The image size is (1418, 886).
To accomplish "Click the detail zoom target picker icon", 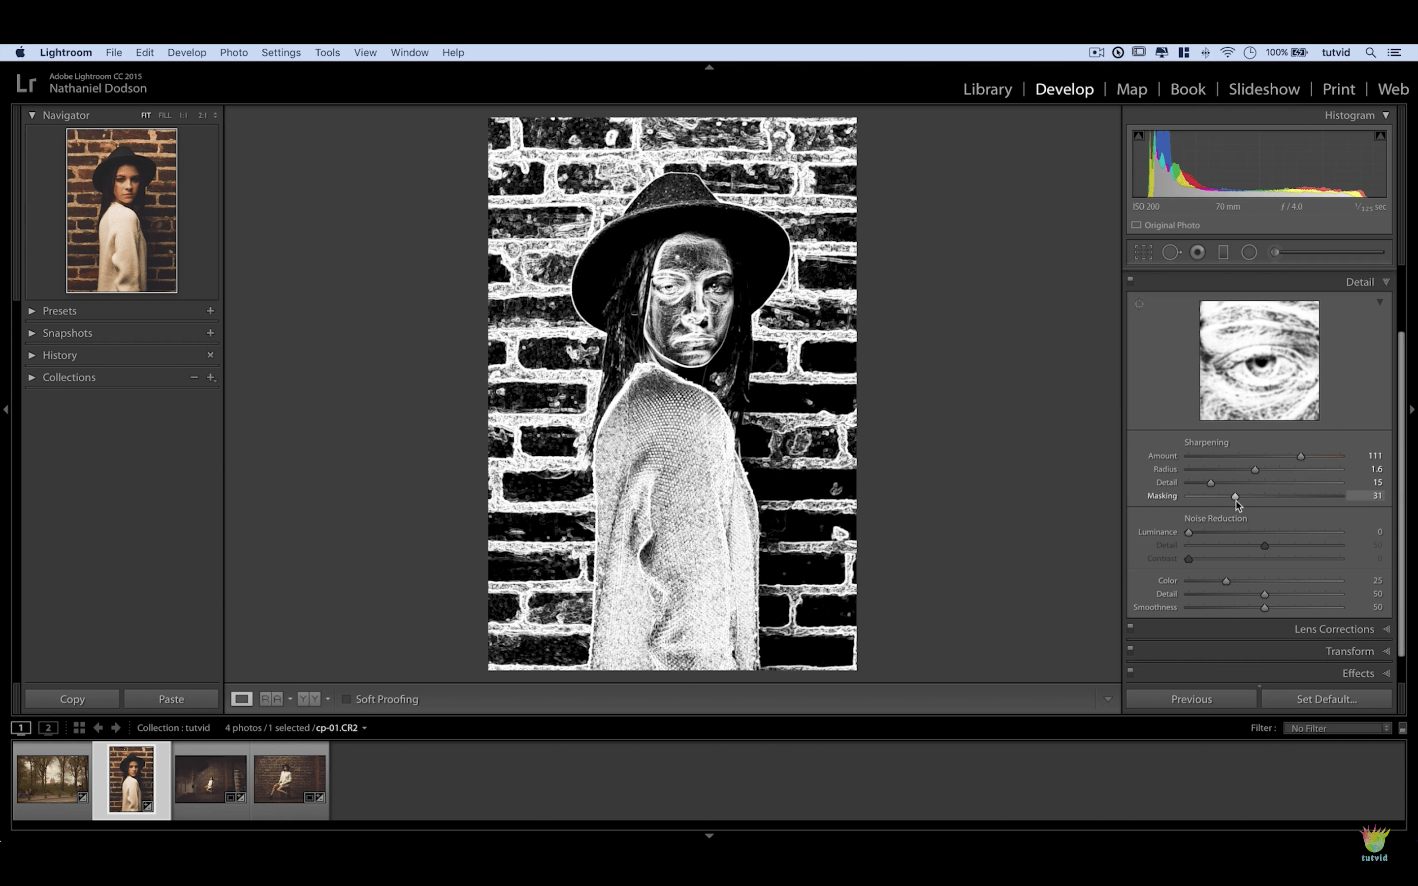I will pyautogui.click(x=1139, y=304).
